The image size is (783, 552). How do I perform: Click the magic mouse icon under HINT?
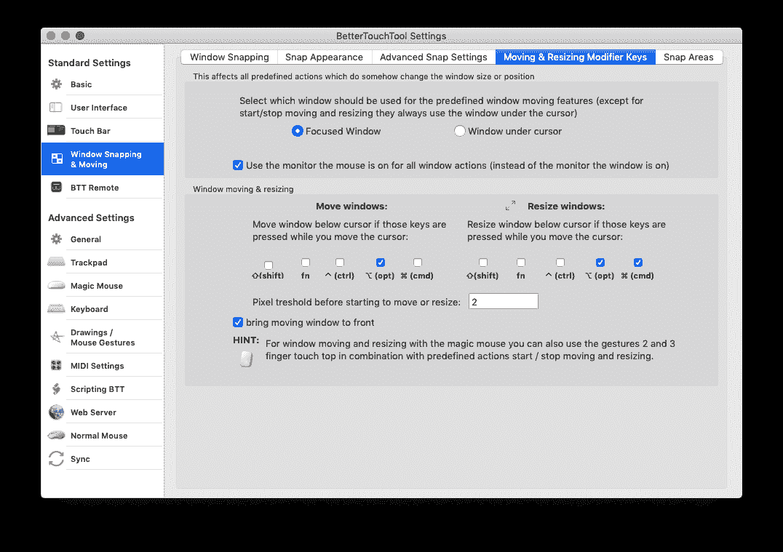tap(246, 359)
